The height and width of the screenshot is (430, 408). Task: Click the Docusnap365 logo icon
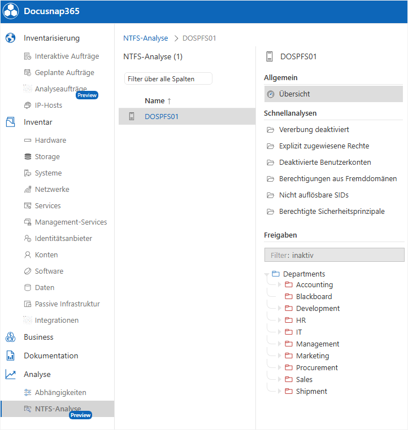(x=11, y=11)
